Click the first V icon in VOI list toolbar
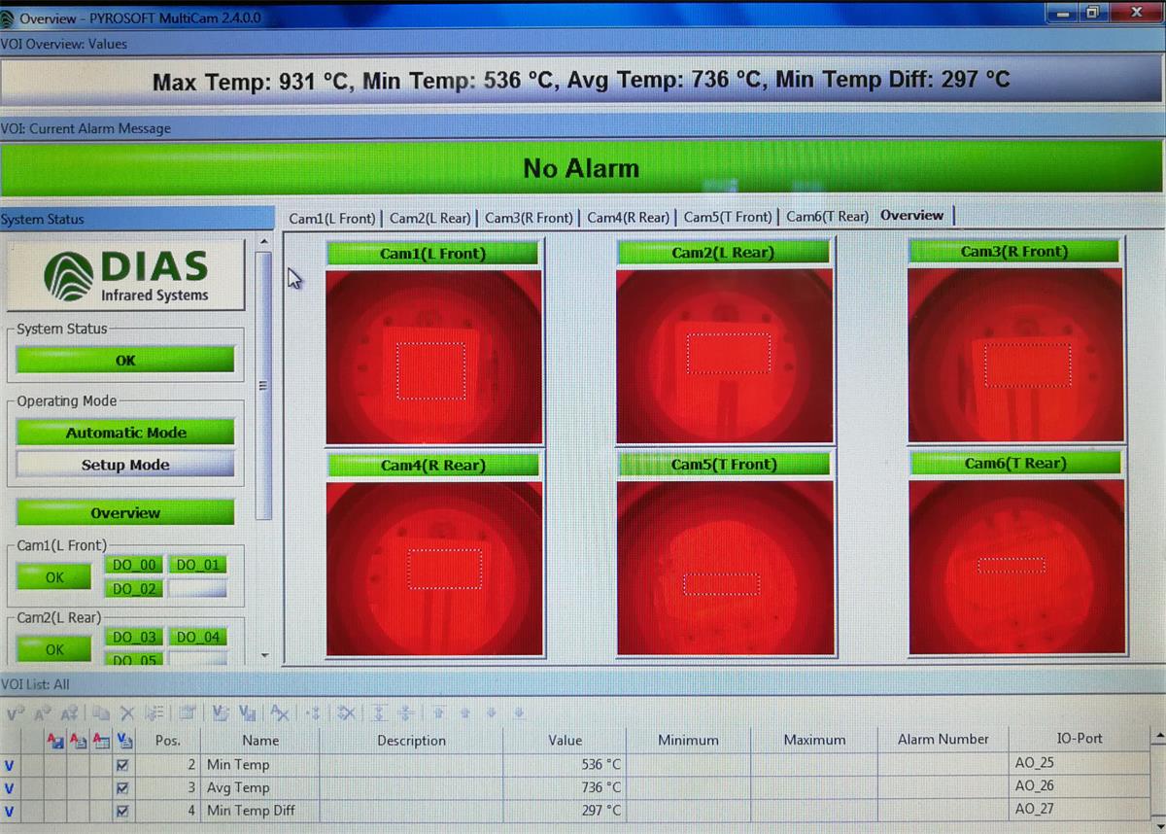 point(15,713)
